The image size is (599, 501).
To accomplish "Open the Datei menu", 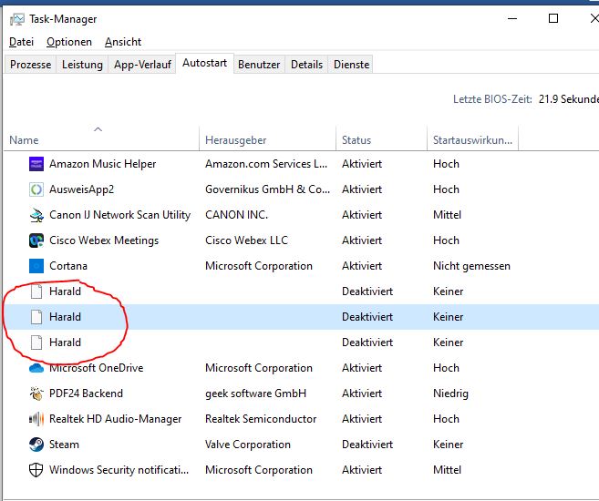I will 21,42.
